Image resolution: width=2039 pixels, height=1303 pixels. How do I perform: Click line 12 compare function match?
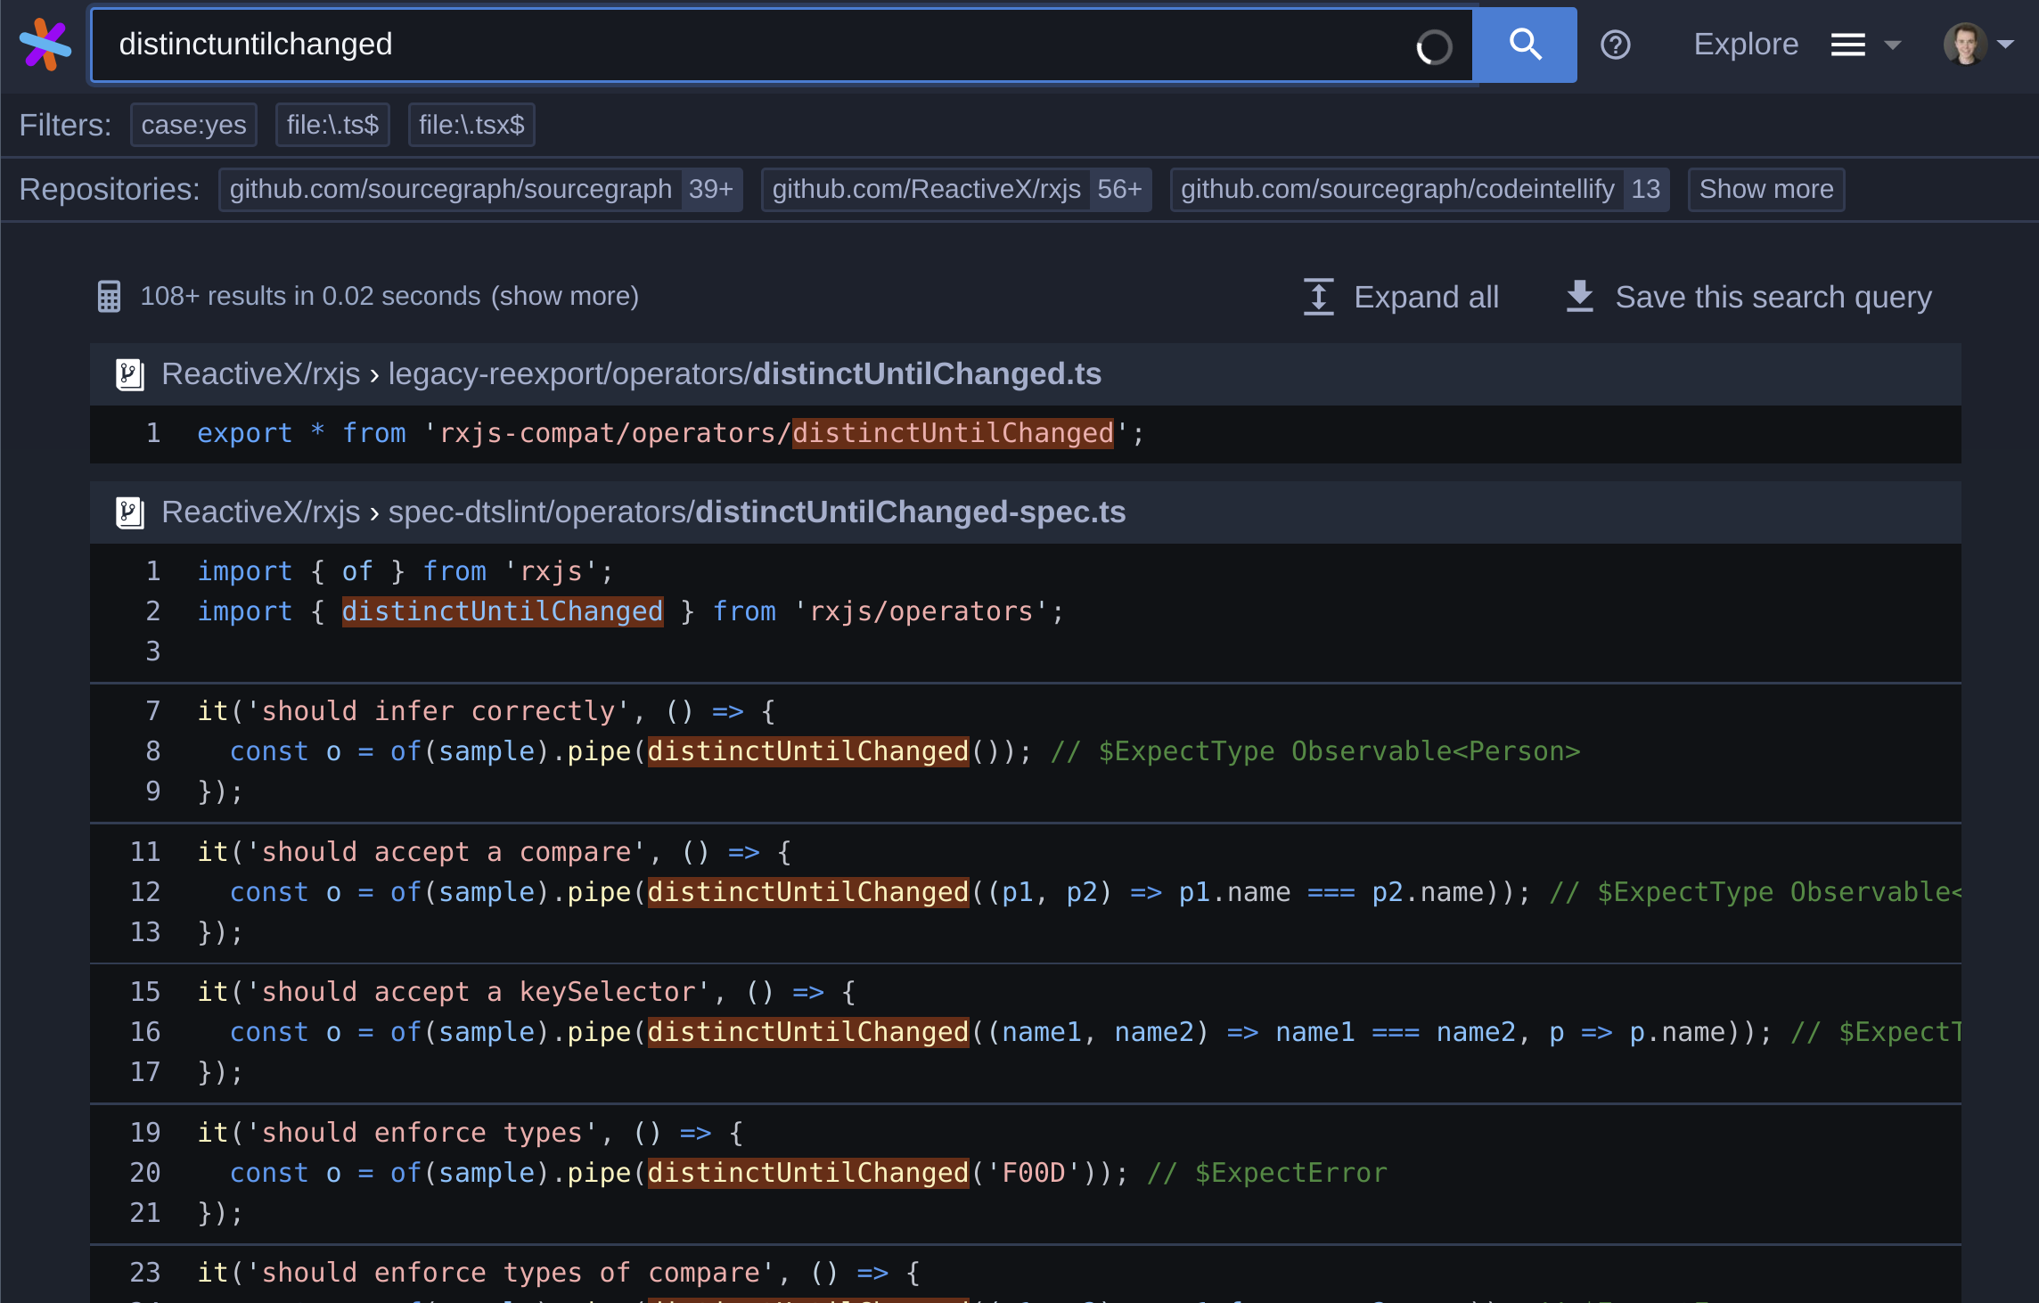(807, 893)
